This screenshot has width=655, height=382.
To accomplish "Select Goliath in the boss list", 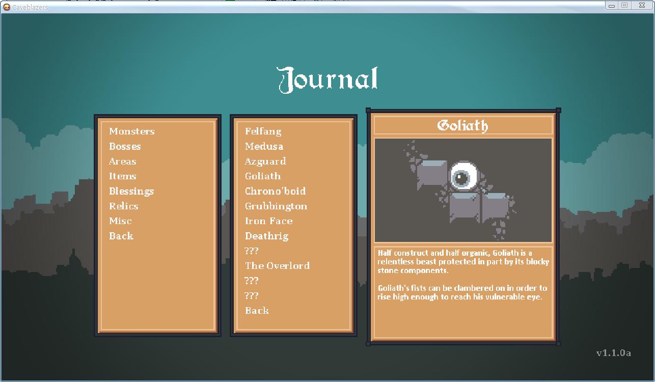I will [x=262, y=176].
